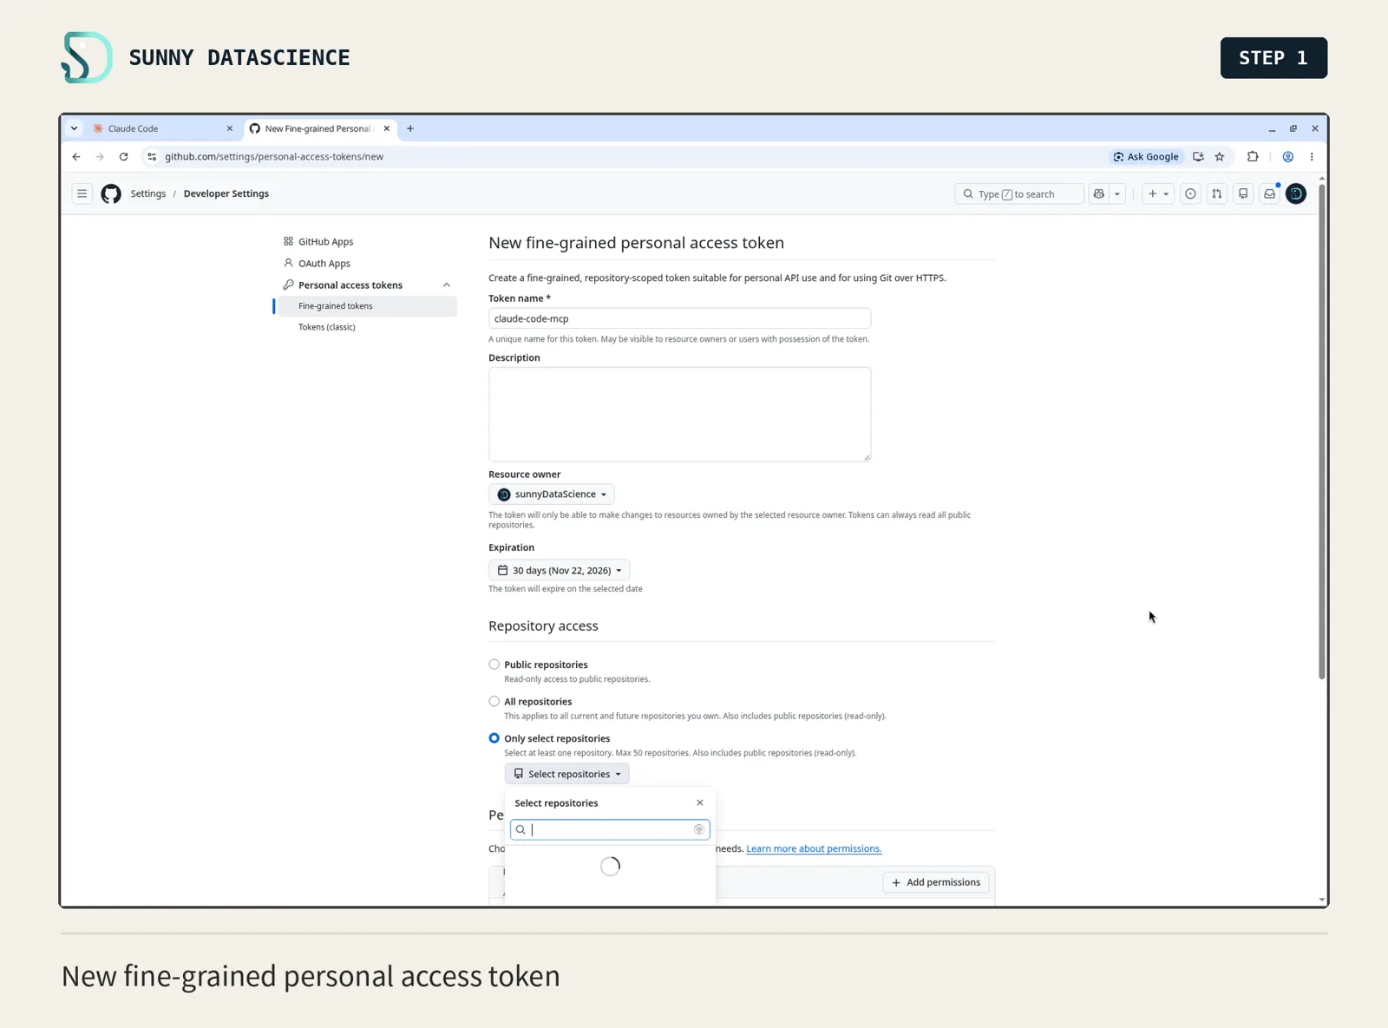This screenshot has width=1388, height=1028.
Task: Select the All repositories option
Action: pos(494,701)
